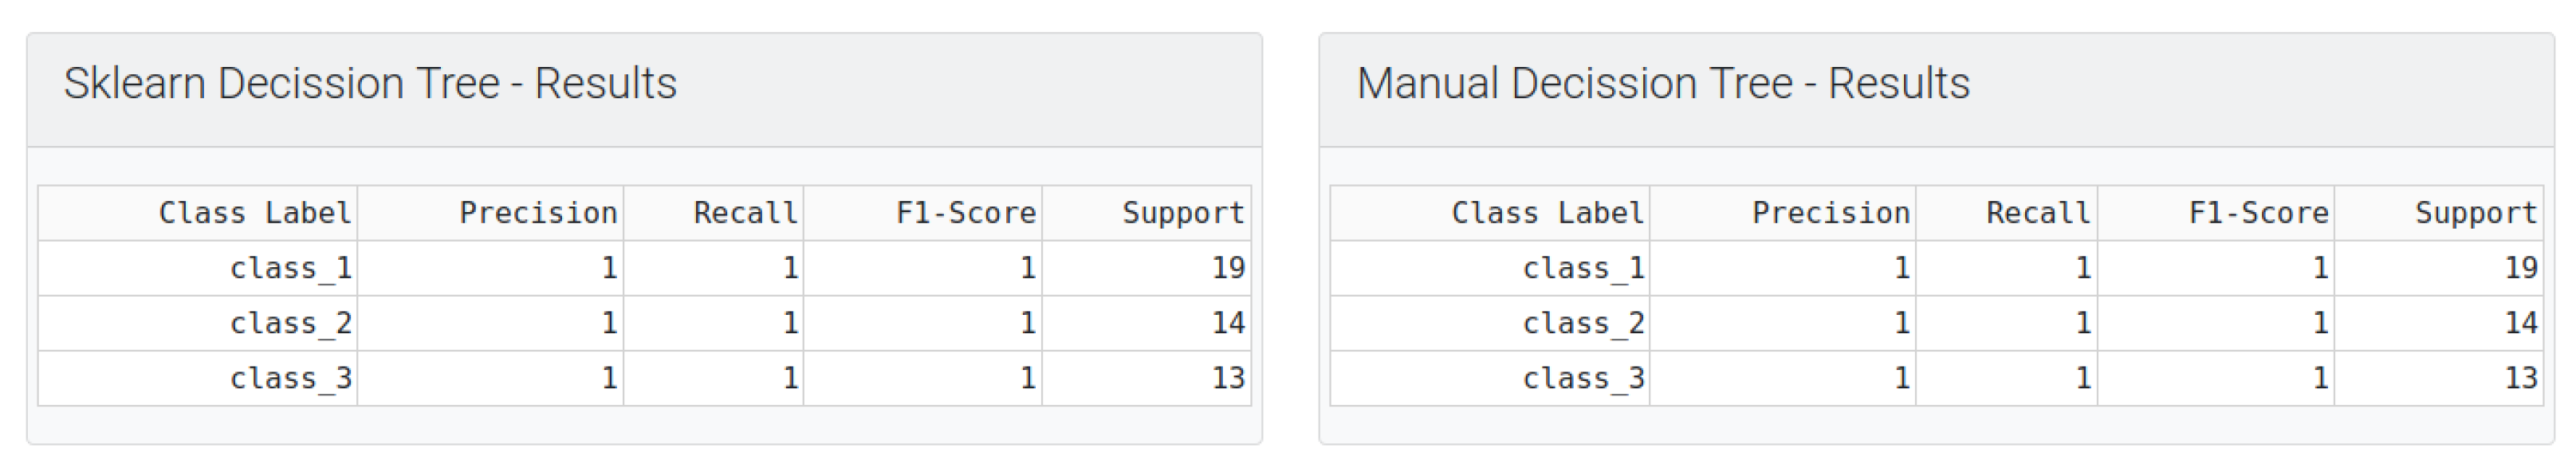Click support value 14 in Manual table
Image resolution: width=2576 pixels, height=464 pixels.
(x=2521, y=323)
